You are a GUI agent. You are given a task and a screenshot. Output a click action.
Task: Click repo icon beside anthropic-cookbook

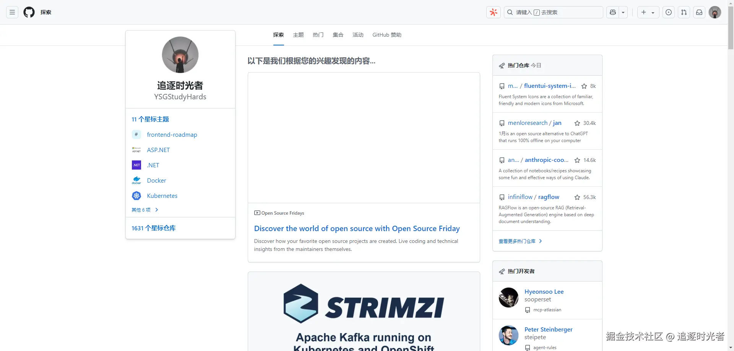click(x=502, y=160)
